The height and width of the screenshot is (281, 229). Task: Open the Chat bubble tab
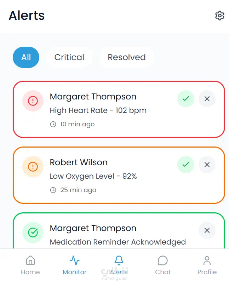[163, 265]
